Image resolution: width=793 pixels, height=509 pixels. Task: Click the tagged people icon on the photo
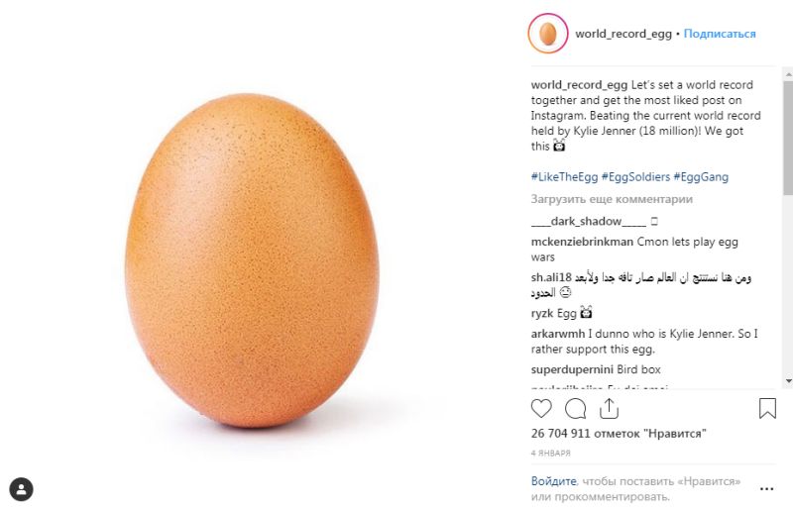click(22, 488)
